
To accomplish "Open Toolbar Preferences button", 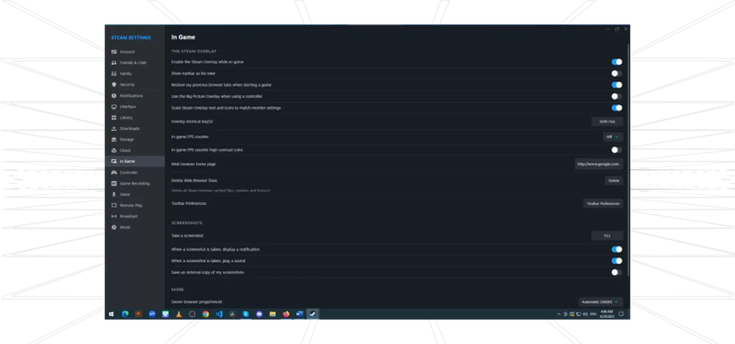I will tap(603, 203).
